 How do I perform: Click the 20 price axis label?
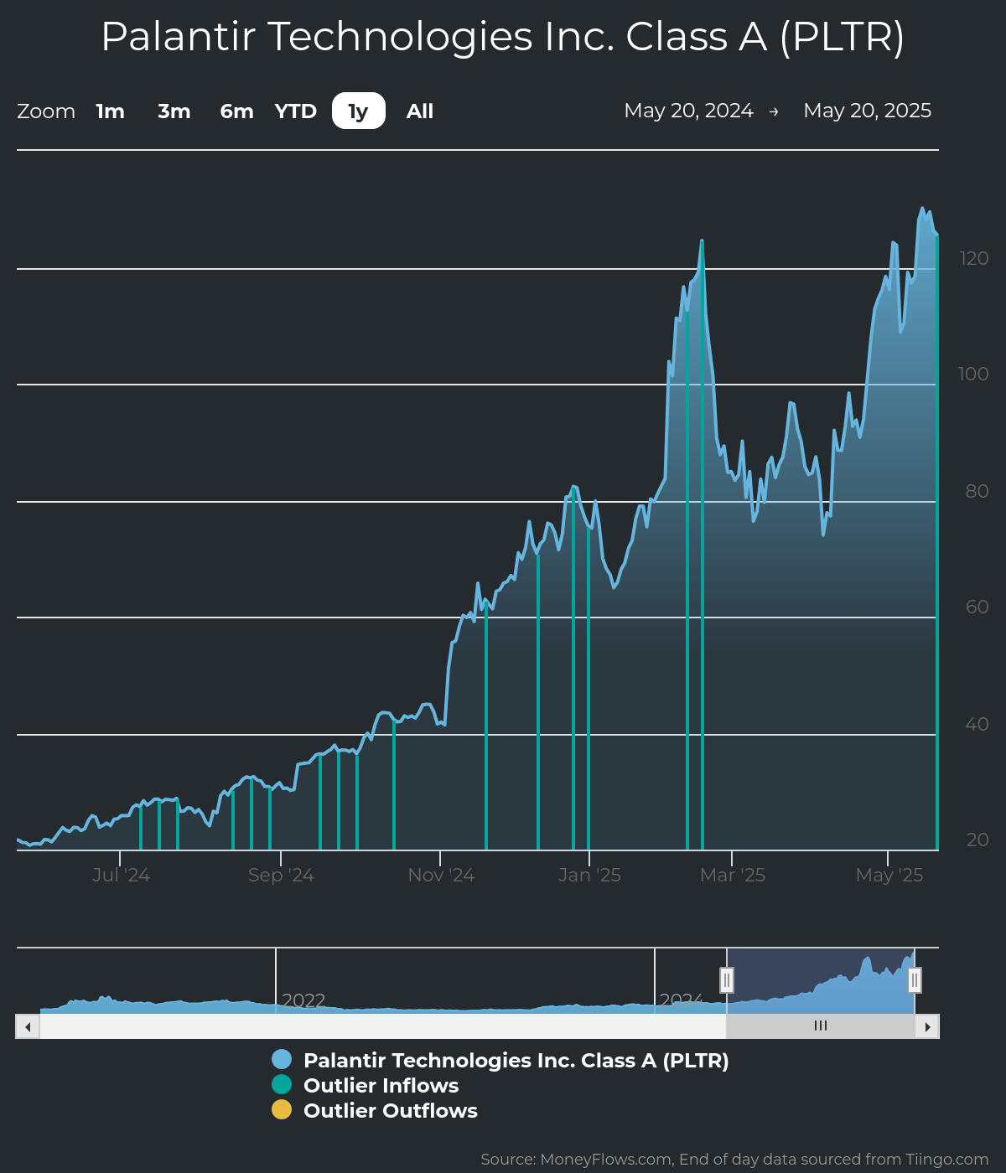pos(977,840)
